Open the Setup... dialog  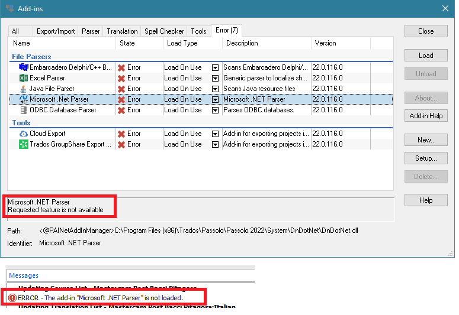[426, 158]
